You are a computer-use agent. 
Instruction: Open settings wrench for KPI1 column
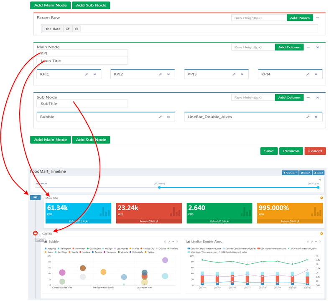click(87, 74)
